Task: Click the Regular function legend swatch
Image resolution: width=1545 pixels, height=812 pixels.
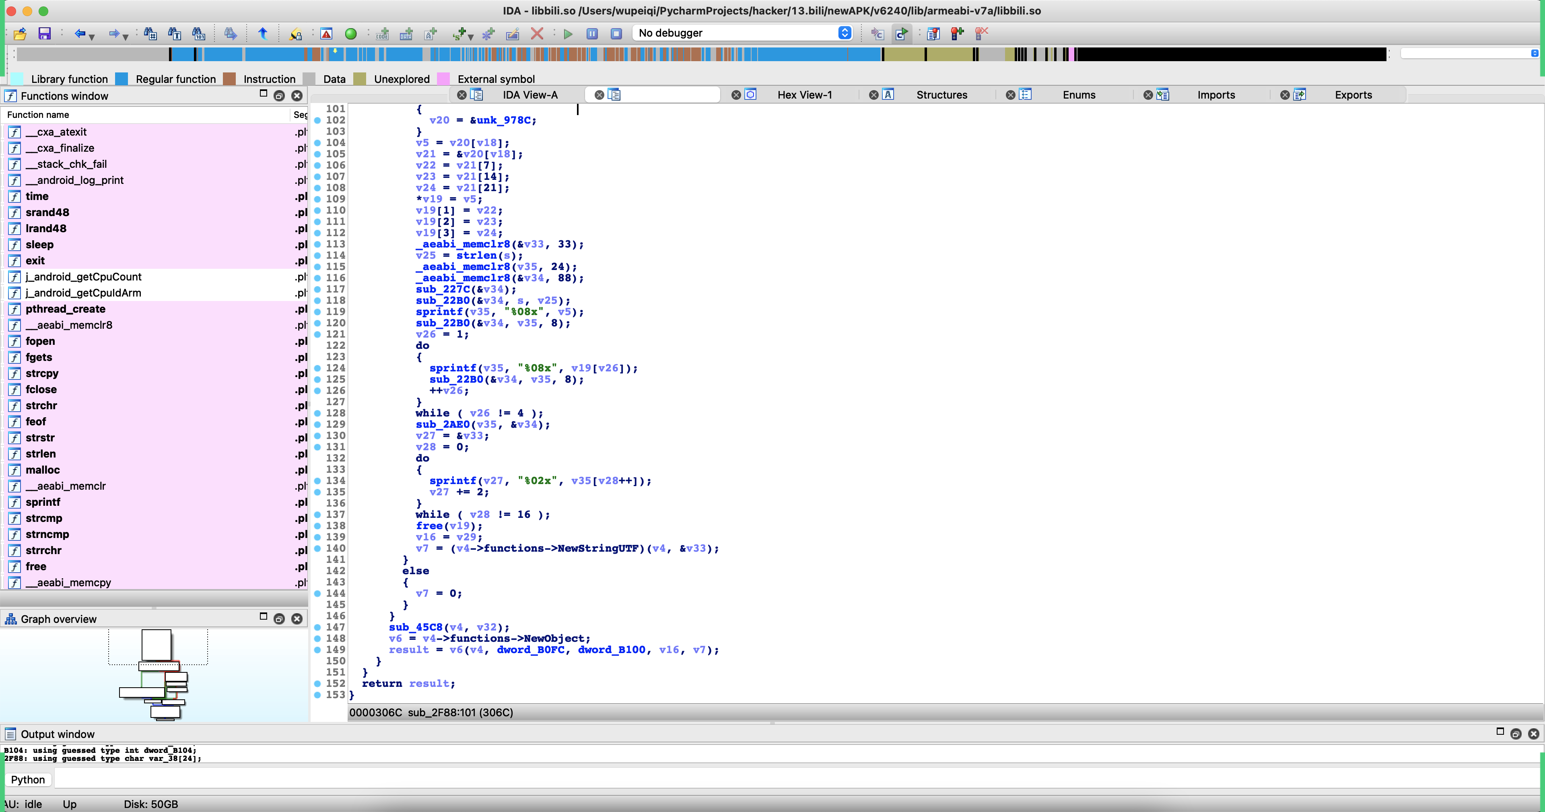Action: 121,78
